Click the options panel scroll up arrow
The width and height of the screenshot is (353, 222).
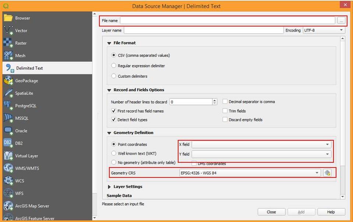tap(342, 39)
